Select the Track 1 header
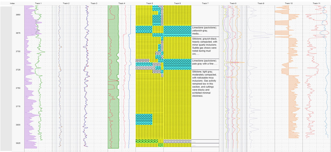331x152 pixels. (38, 3)
